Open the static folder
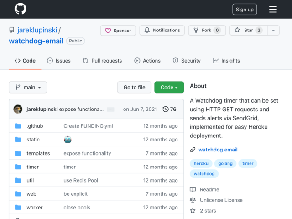The width and height of the screenshot is (292, 219). [33, 140]
